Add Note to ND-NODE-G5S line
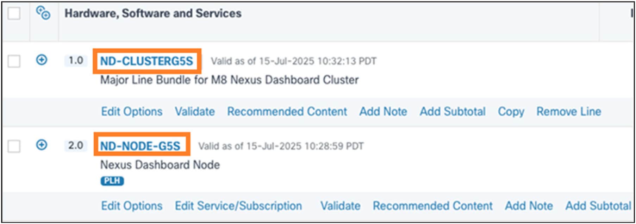The image size is (636, 224). (529, 206)
